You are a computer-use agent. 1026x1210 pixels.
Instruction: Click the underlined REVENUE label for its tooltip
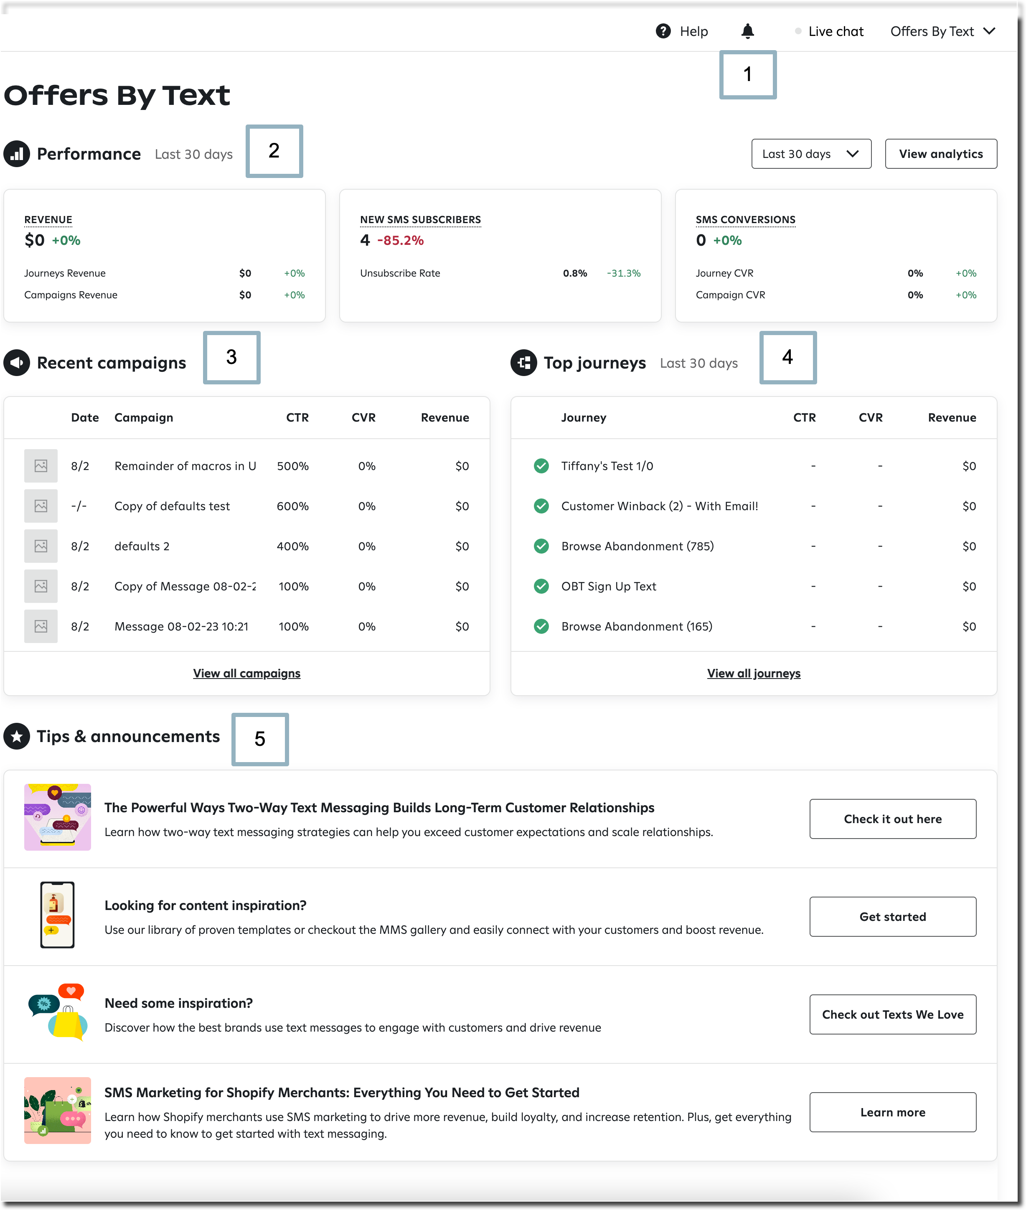click(48, 219)
